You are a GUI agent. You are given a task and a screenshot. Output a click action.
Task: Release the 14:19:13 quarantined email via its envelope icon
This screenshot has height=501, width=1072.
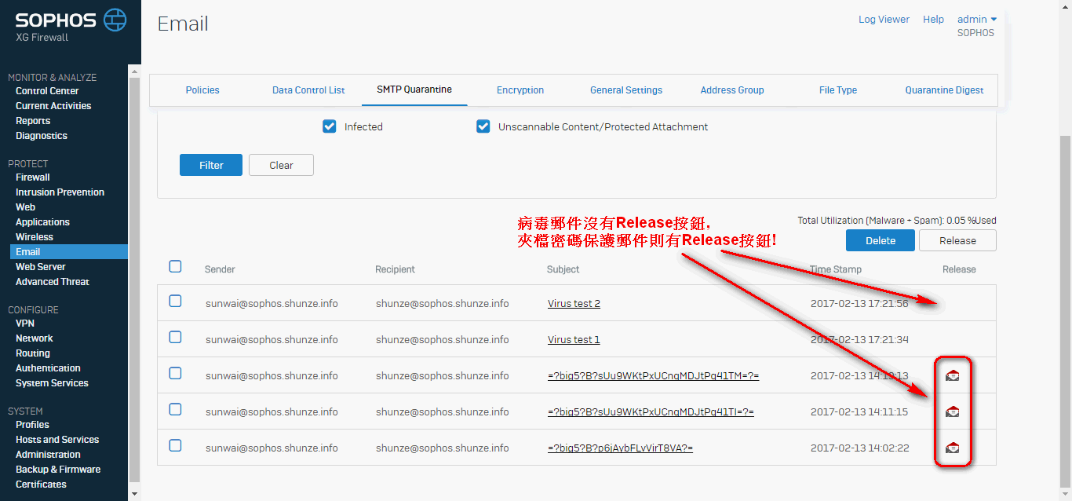(x=953, y=375)
